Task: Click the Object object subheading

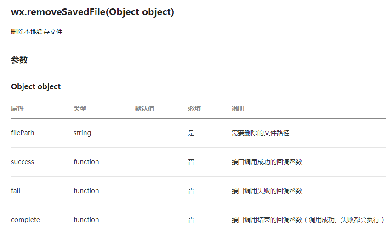Action: 36,86
